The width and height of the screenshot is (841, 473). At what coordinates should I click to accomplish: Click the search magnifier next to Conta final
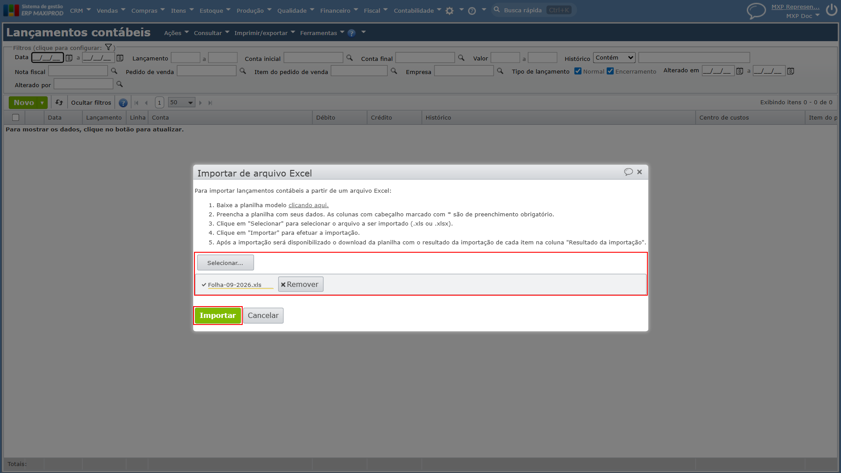[461, 58]
